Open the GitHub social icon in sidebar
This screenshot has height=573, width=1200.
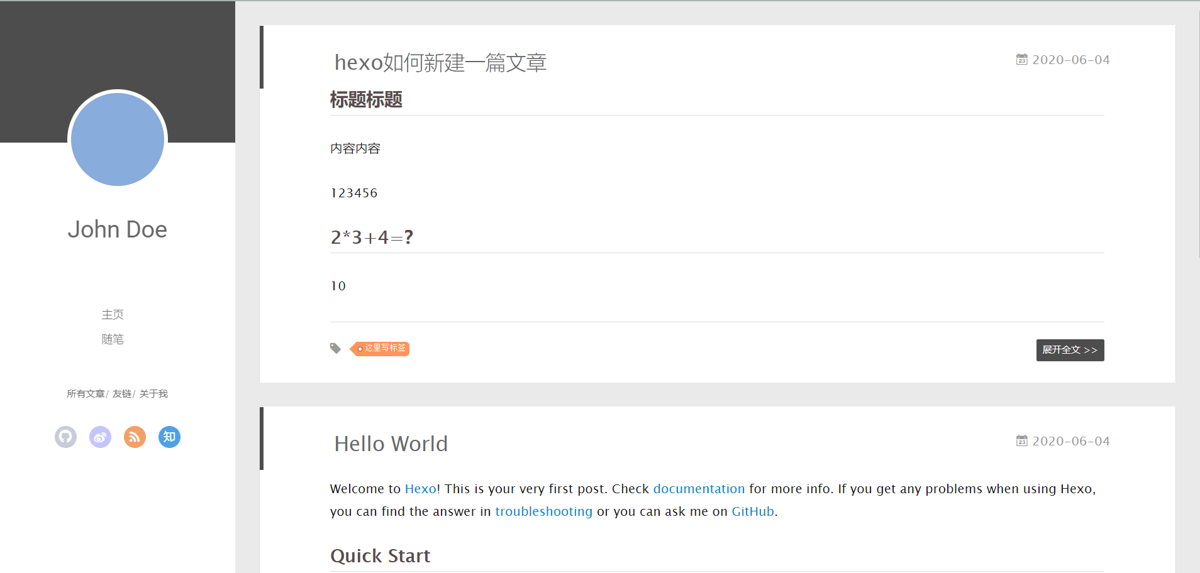click(x=65, y=437)
